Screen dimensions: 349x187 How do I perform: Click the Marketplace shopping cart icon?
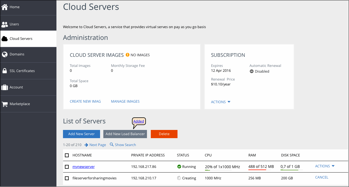click(5, 104)
